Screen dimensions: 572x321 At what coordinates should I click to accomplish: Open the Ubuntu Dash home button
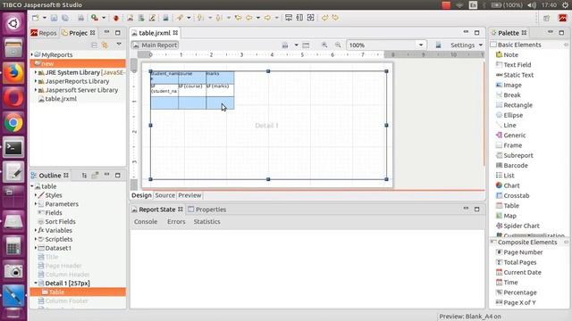13,24
